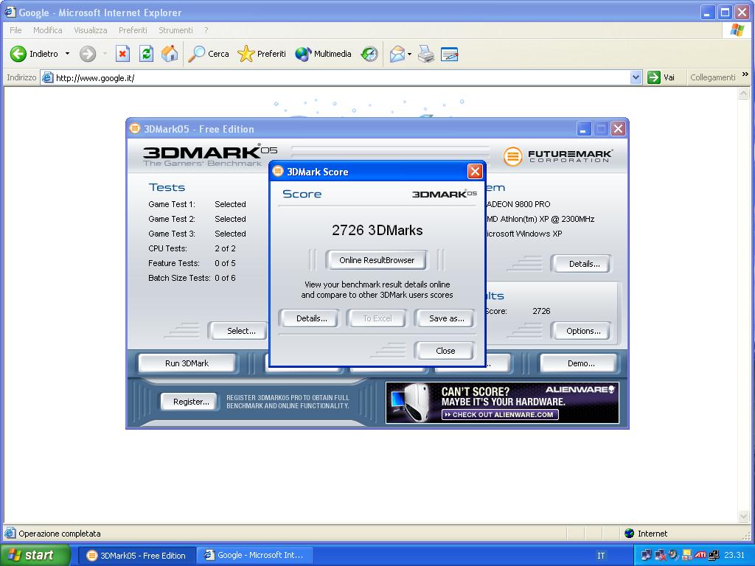Screen dimensions: 755x566
Task: Stop page loading with the red X icon
Action: [x=123, y=54]
